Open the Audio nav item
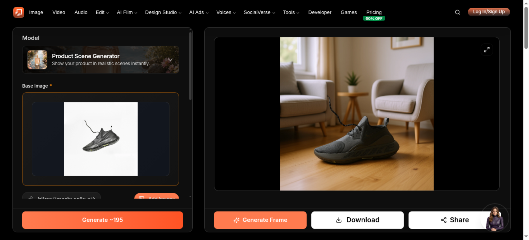This screenshot has height=240, width=529. point(81,12)
